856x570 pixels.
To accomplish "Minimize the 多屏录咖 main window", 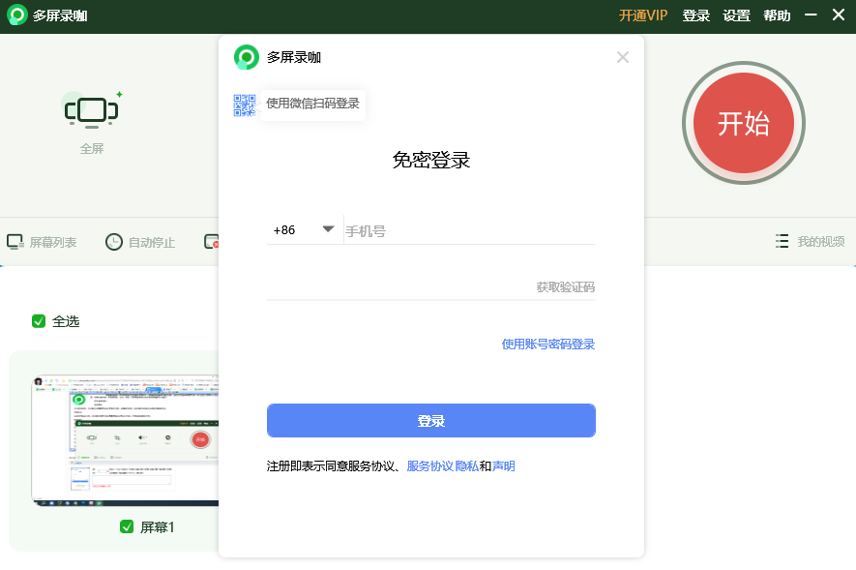I will point(811,15).
